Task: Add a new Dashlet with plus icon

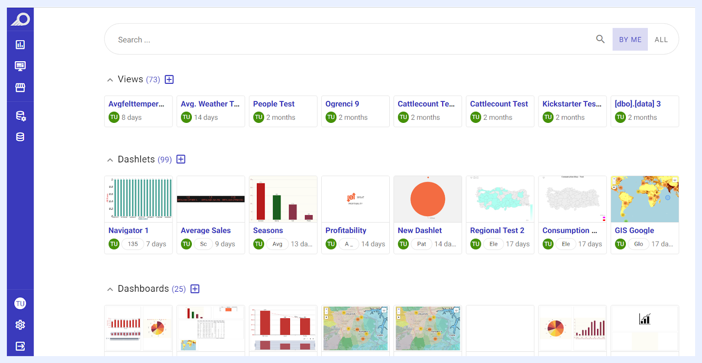Action: (181, 159)
